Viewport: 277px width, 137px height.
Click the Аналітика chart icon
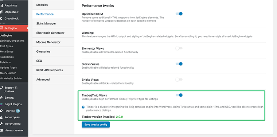[1, 5]
